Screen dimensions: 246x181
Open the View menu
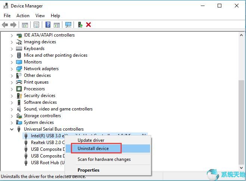tap(40, 16)
